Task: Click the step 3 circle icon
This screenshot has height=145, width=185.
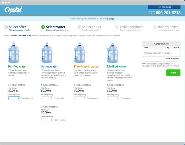Action: coord(79,27)
